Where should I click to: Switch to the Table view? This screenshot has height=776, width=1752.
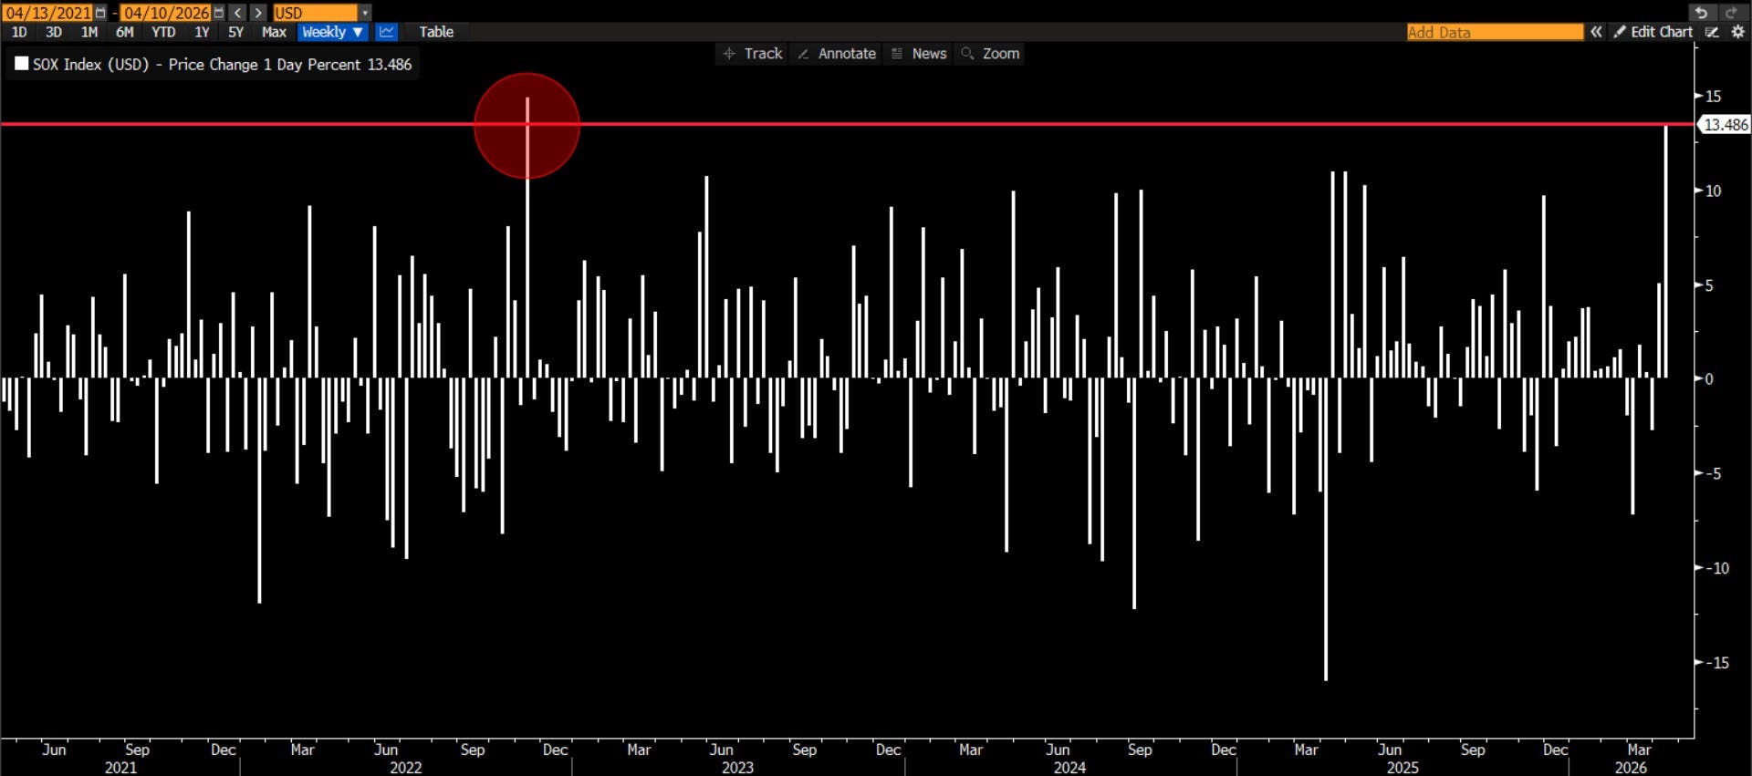[436, 32]
